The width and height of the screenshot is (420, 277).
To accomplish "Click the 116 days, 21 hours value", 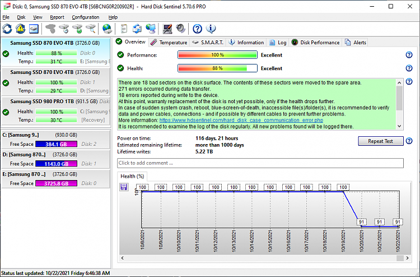I will click(217, 138).
